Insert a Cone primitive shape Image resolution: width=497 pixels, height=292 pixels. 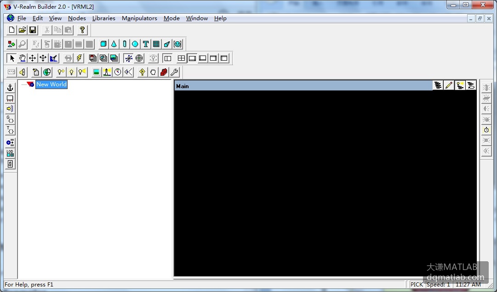tap(114, 44)
